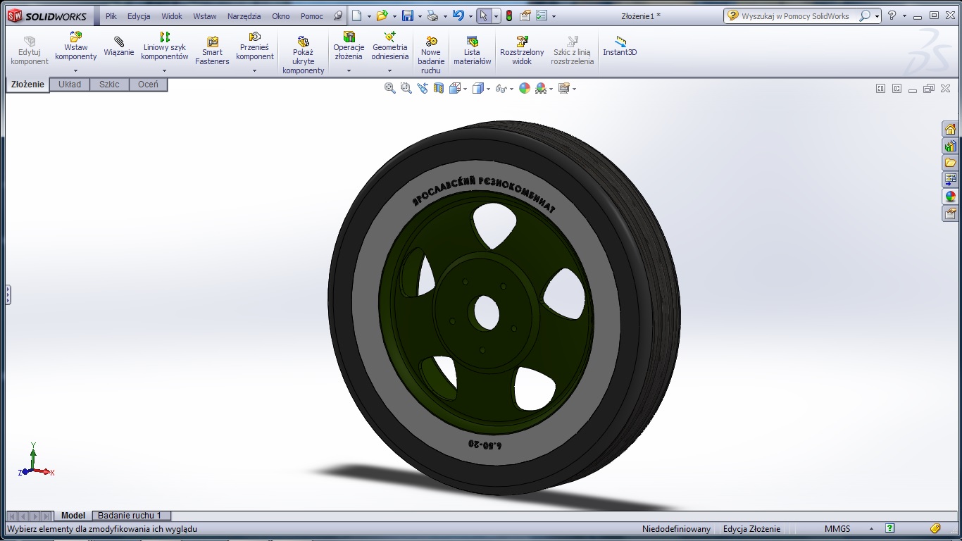Open the Options list icon
The image size is (962, 541).
tap(542, 15)
